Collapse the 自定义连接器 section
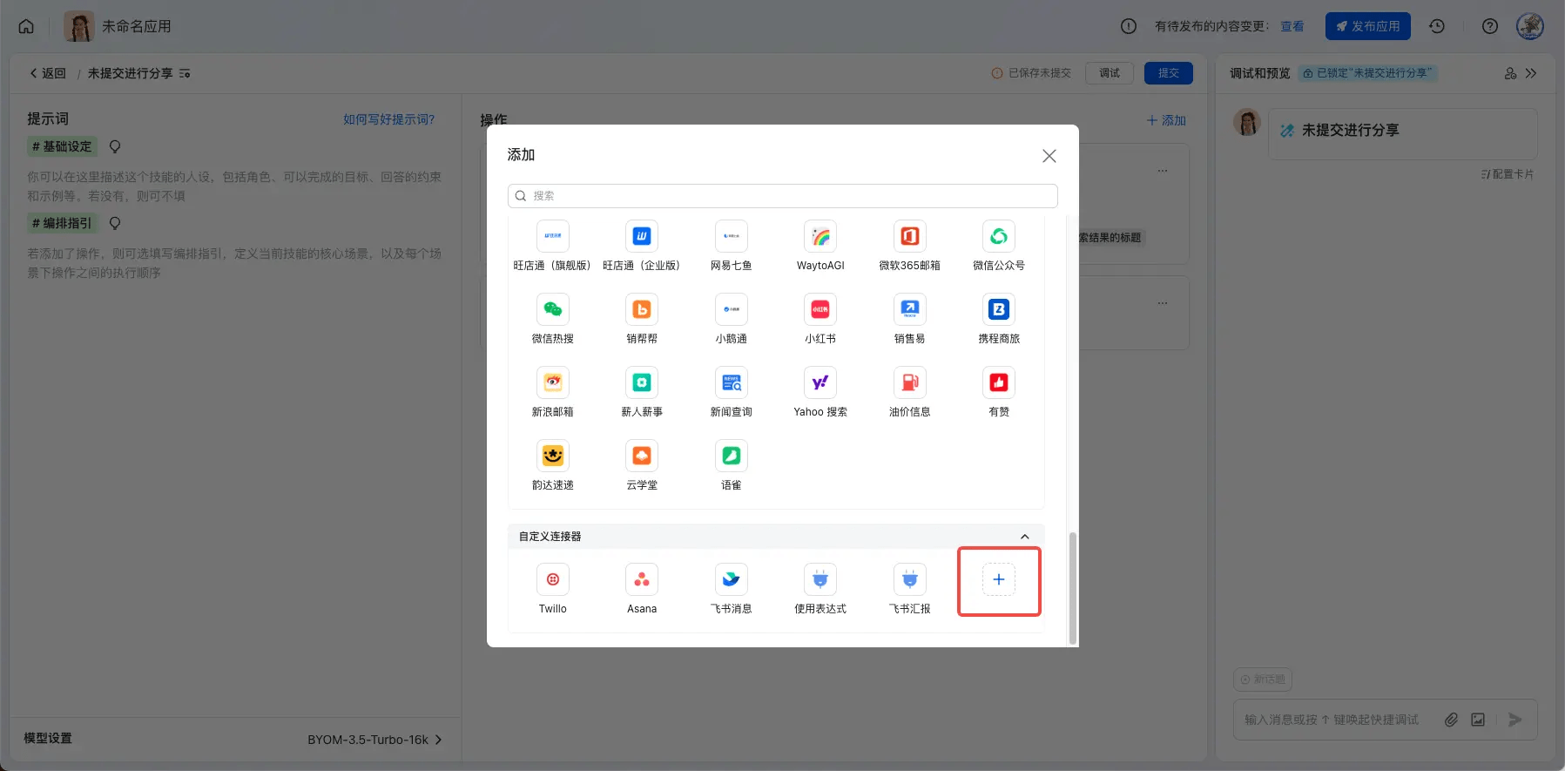Viewport: 1565px width, 771px height. click(x=1025, y=537)
